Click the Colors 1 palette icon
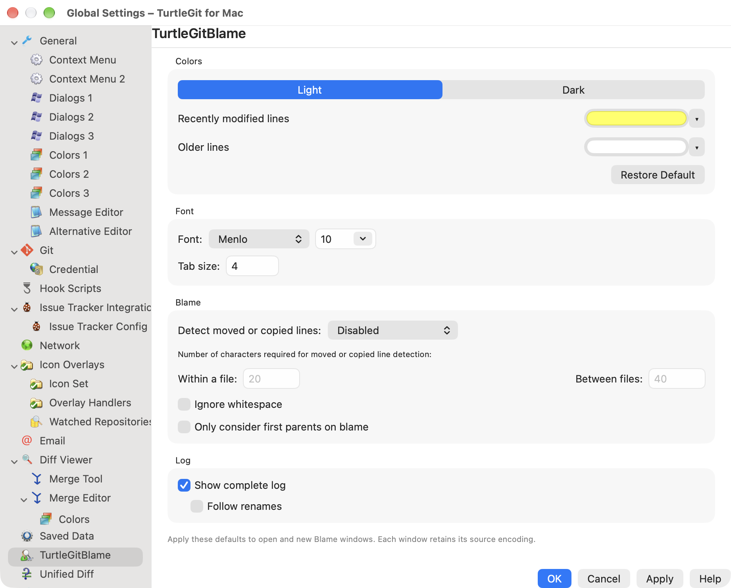 tap(37, 155)
